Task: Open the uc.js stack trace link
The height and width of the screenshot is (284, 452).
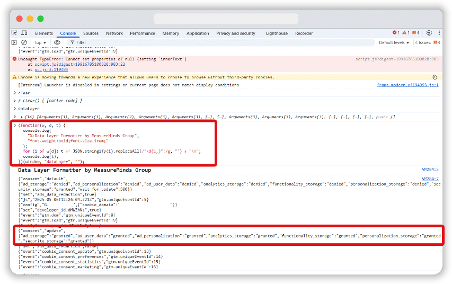Action: [51, 69]
